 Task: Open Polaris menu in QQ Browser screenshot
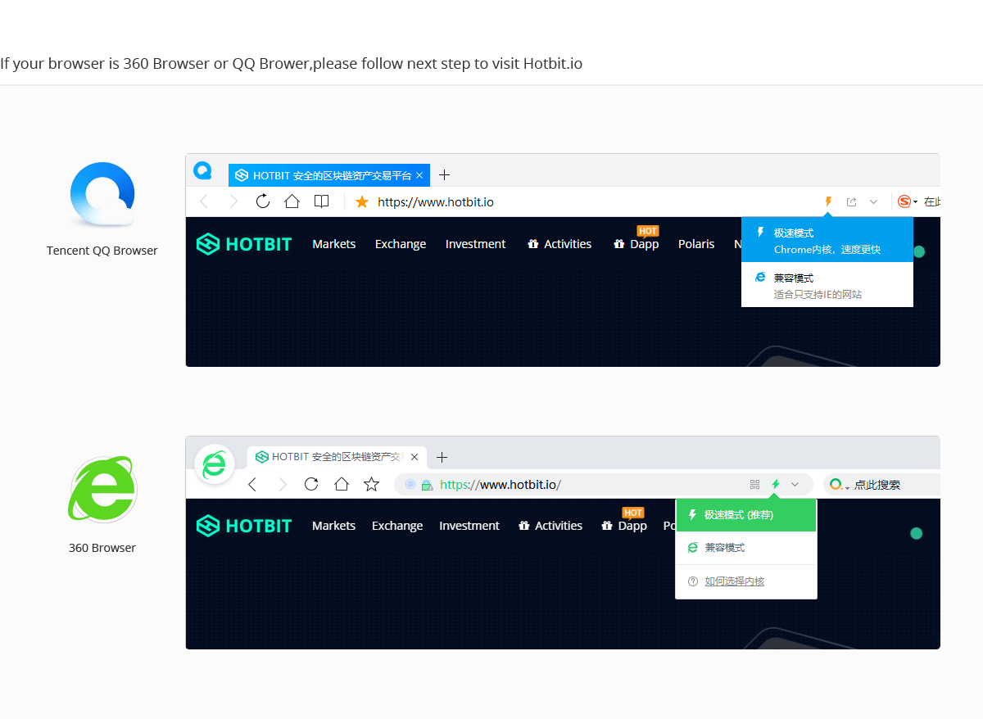pos(696,244)
